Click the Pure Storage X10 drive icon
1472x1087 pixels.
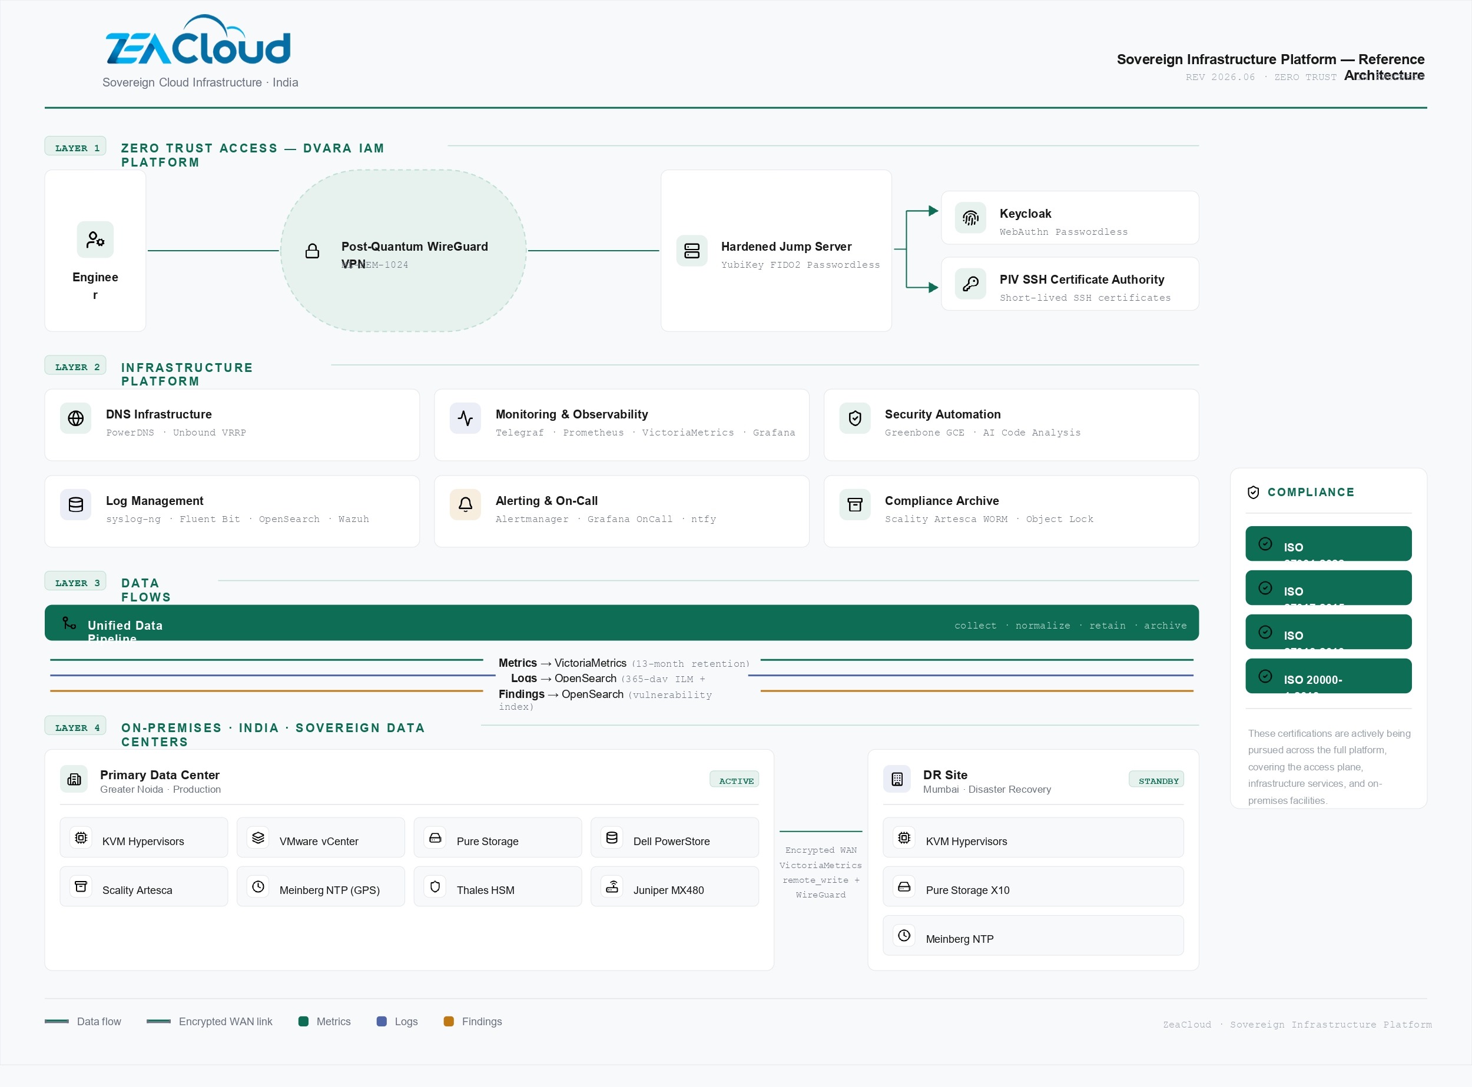click(904, 886)
